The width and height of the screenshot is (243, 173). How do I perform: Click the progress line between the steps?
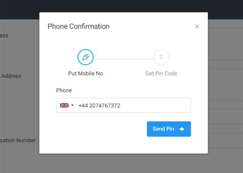coord(123,59)
